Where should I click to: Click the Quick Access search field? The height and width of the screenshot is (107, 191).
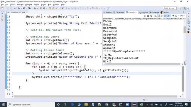click(x=170, y=8)
